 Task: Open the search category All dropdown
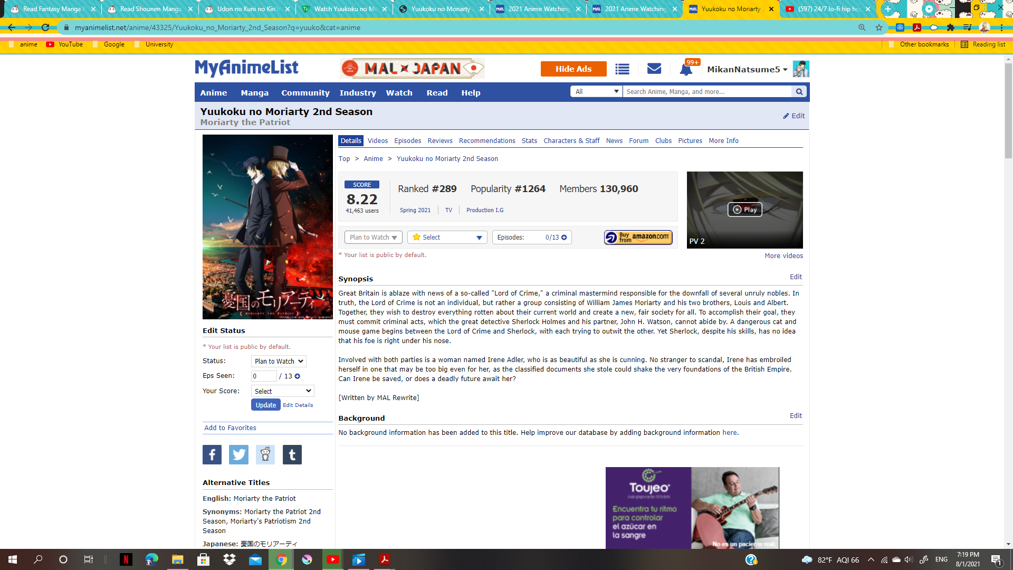(596, 92)
